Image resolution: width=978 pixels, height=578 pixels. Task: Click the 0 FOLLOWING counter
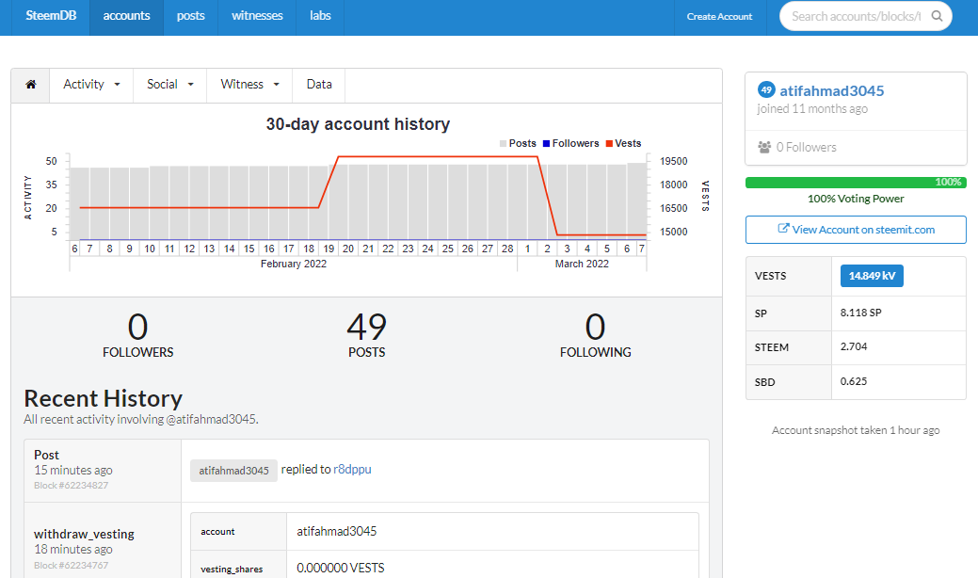pyautogui.click(x=595, y=335)
